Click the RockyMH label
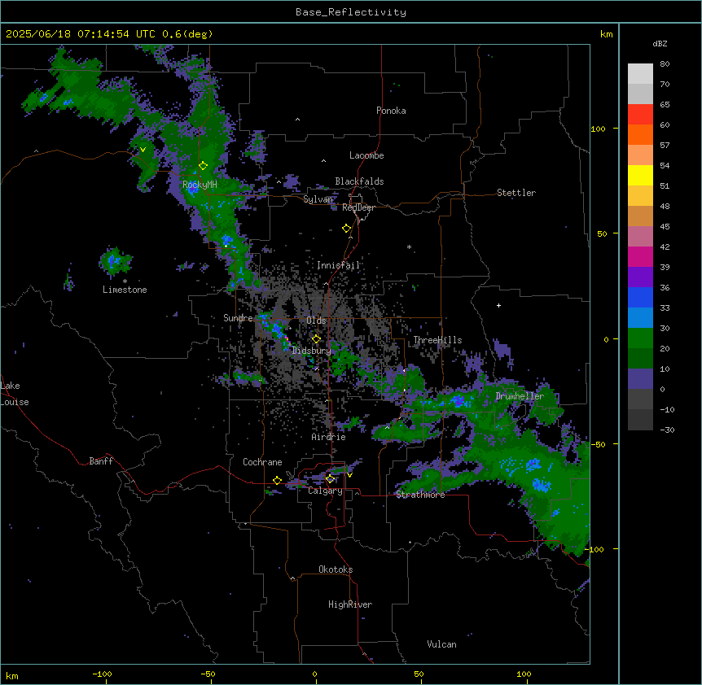This screenshot has width=702, height=685. coord(200,185)
